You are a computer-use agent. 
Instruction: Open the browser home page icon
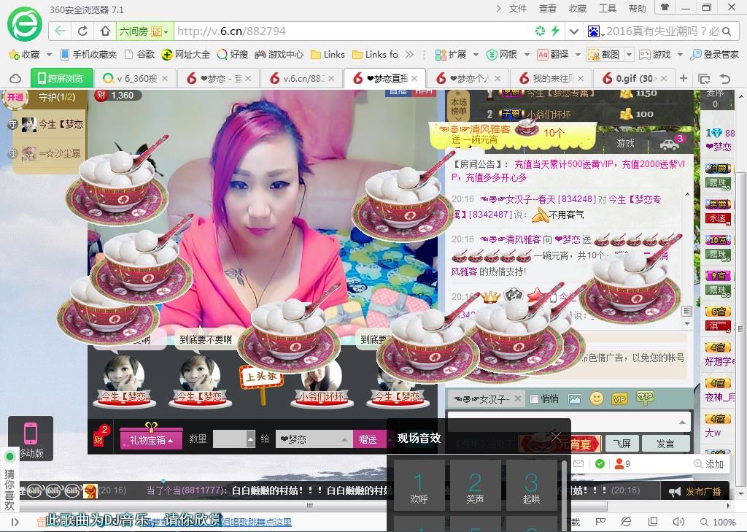(105, 31)
